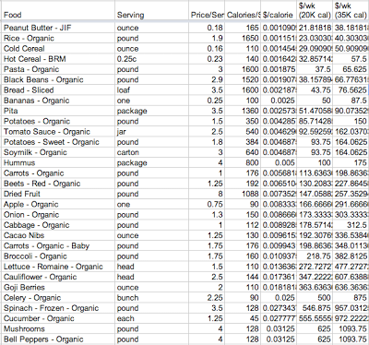Click the 218.75 weekly cost cell

(315, 256)
